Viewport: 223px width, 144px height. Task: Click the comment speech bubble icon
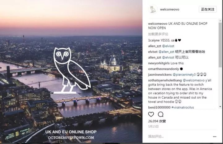pyautogui.click(x=160, y=114)
